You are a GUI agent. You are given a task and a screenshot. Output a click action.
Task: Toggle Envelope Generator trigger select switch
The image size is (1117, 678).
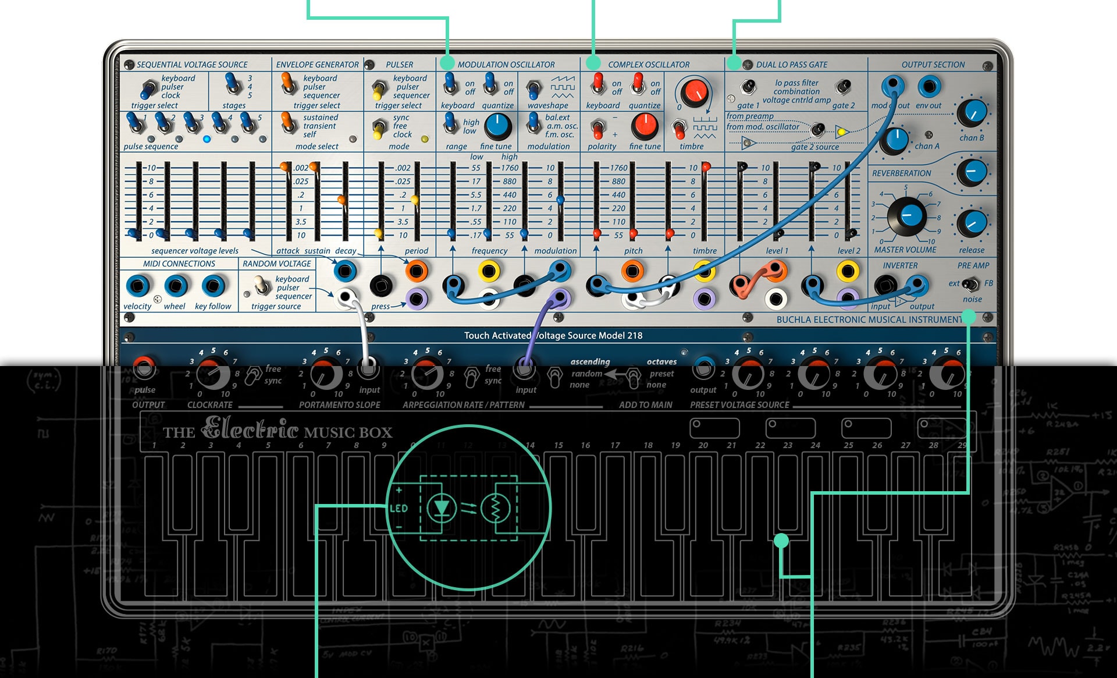(287, 84)
